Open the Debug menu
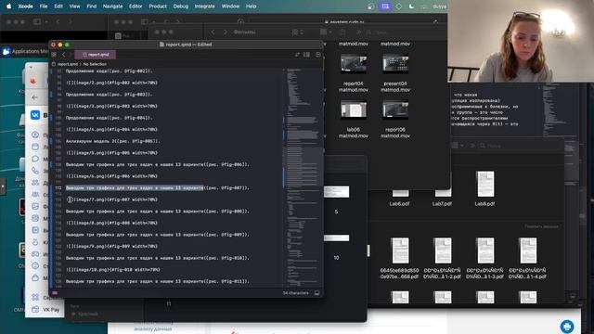The height and width of the screenshot is (334, 594). 181,6
